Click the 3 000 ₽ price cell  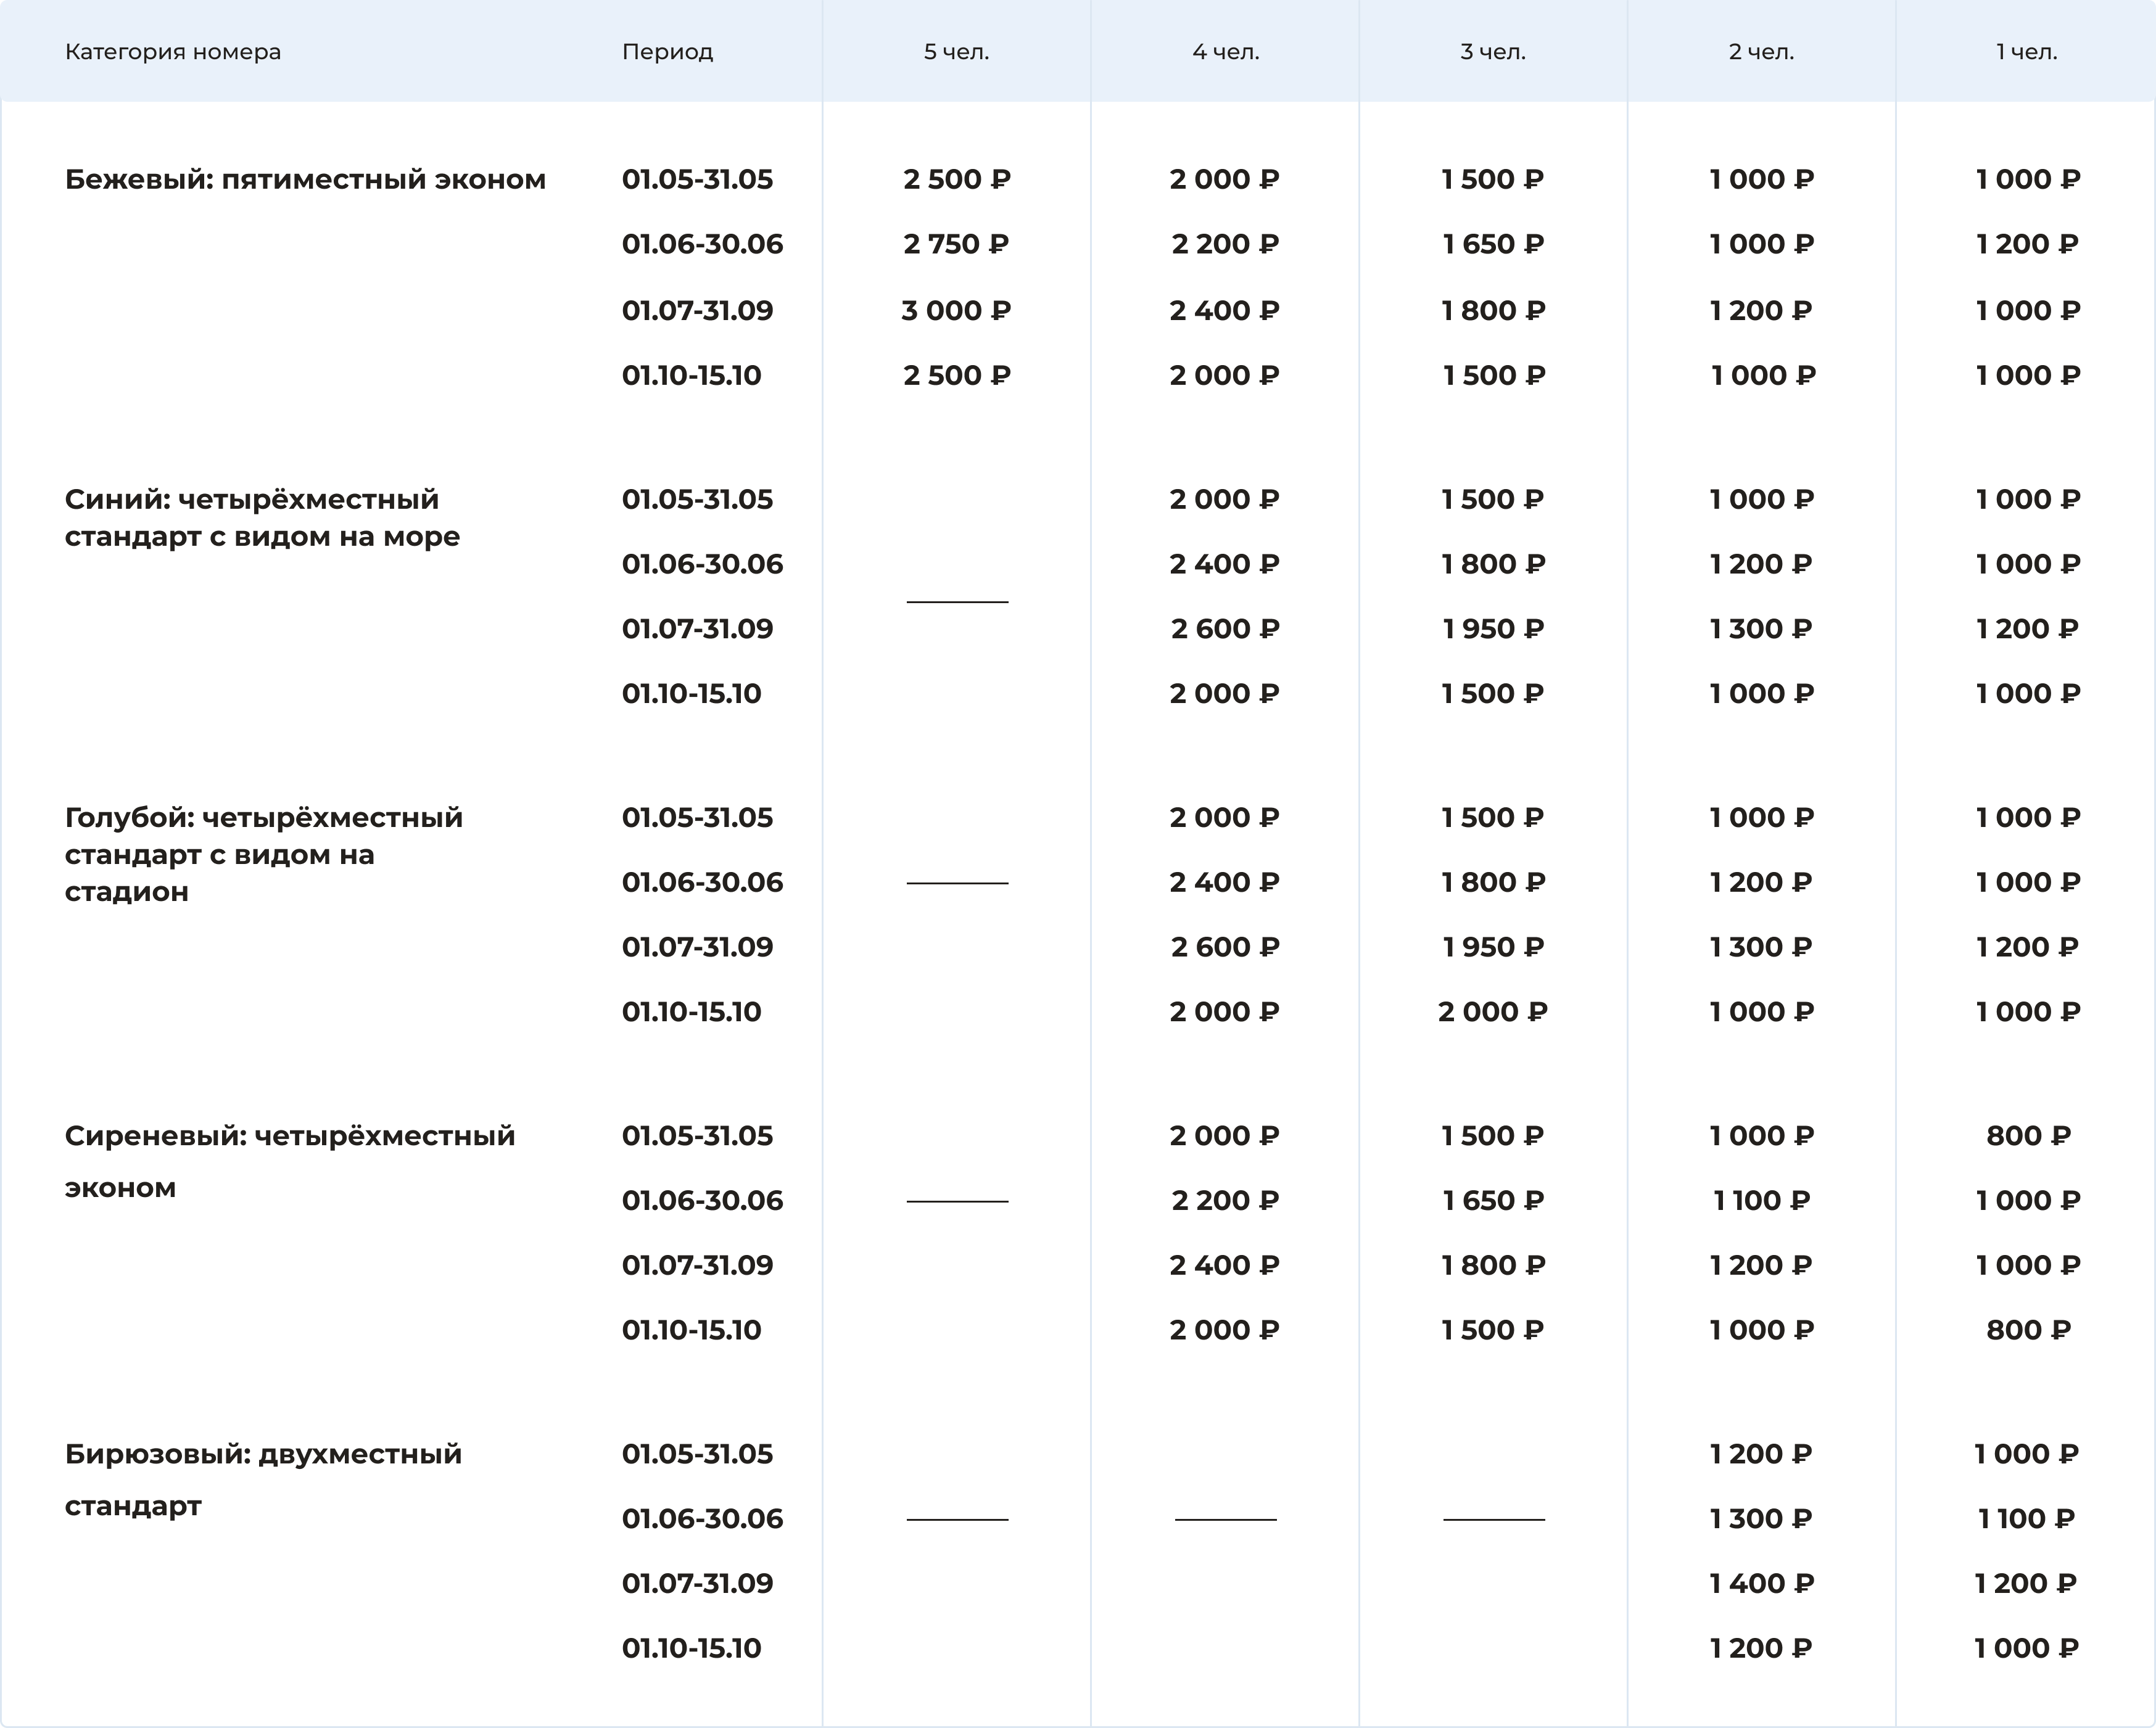pos(956,311)
